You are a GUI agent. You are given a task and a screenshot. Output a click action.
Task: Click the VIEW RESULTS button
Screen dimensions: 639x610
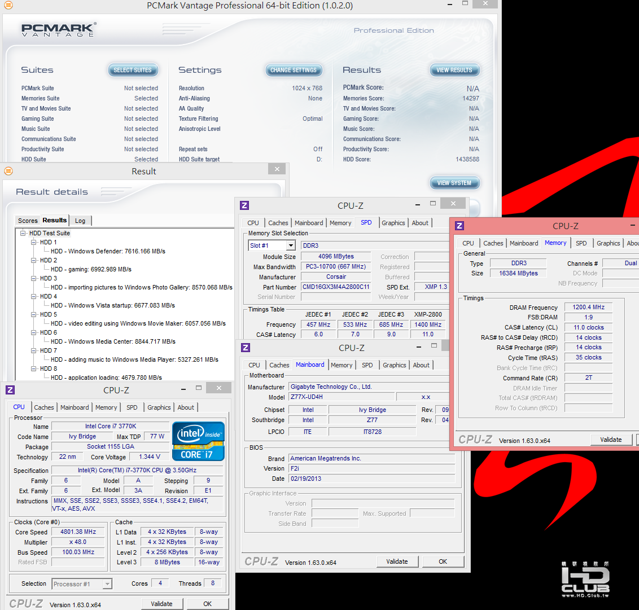[454, 70]
